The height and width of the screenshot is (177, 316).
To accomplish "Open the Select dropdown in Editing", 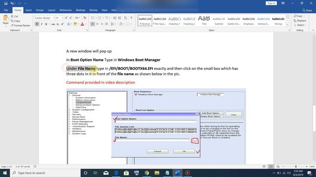I will tap(300, 25).
